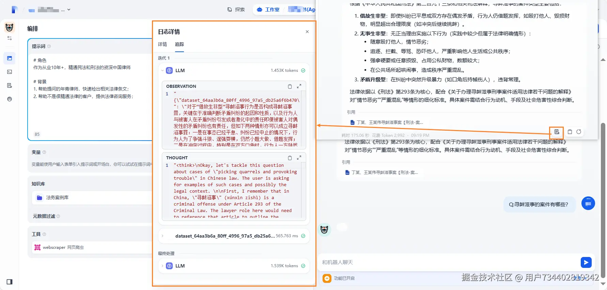Expand the dataset_64aa3b6a retrieval node

[162, 236]
